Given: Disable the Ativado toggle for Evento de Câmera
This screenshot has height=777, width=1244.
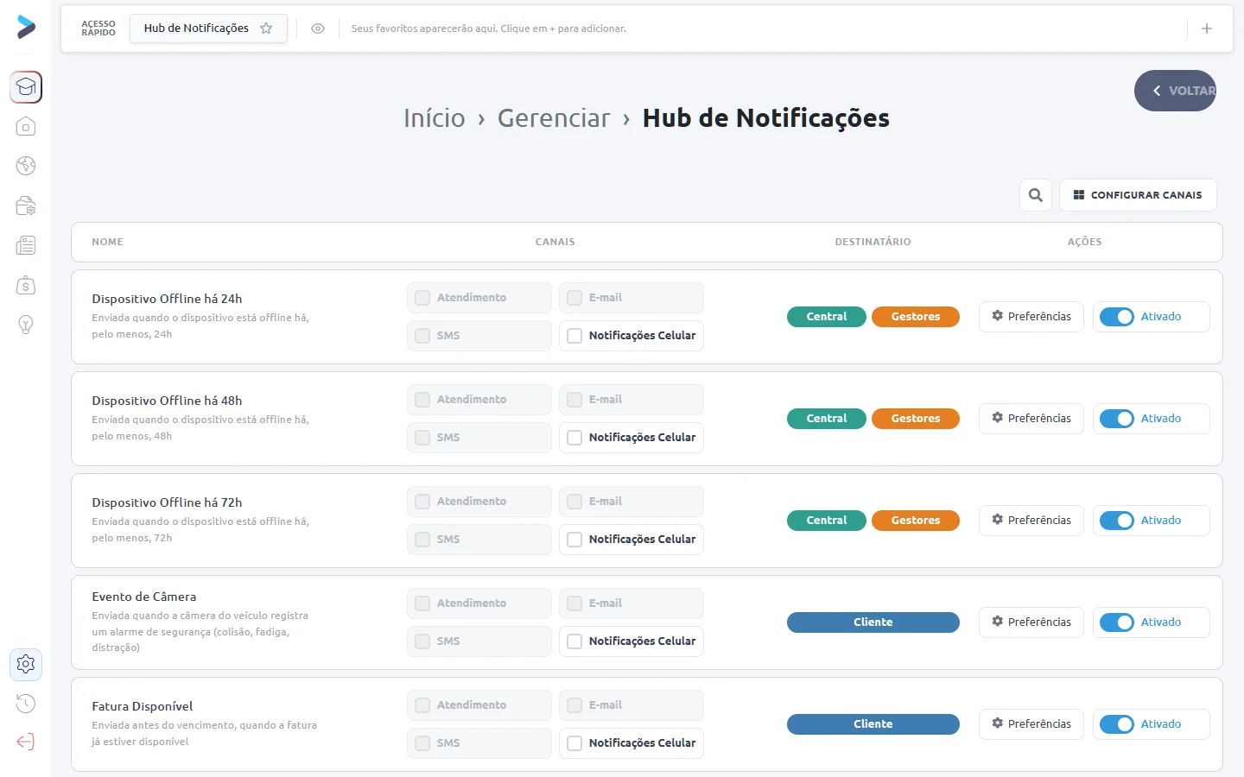Looking at the screenshot, I should click(x=1117, y=622).
